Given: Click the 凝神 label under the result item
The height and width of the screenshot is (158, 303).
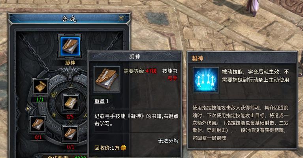Looking at the screenshot, I should (70, 63).
